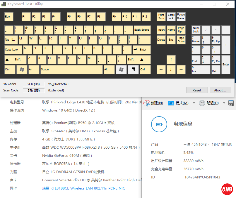Viewport: 236px width, 198px height.
Task: Click the Q letter key
Action: pyautogui.click(x=23, y=40)
